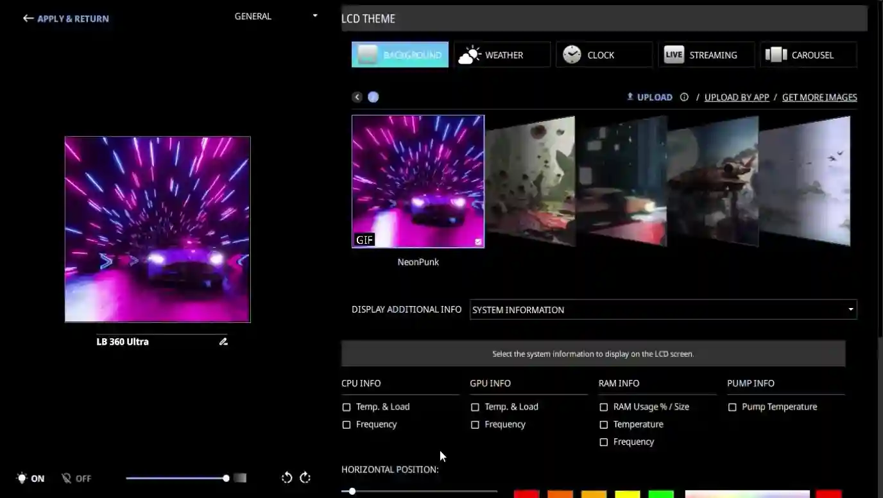Screen dimensions: 883x498
Task: Open the Get More Images link
Action: [819, 97]
